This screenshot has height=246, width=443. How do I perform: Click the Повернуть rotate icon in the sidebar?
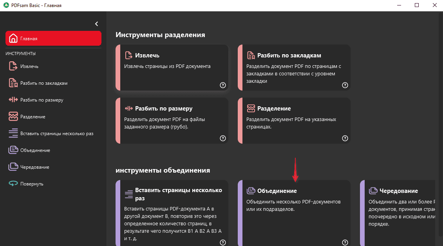13,184
